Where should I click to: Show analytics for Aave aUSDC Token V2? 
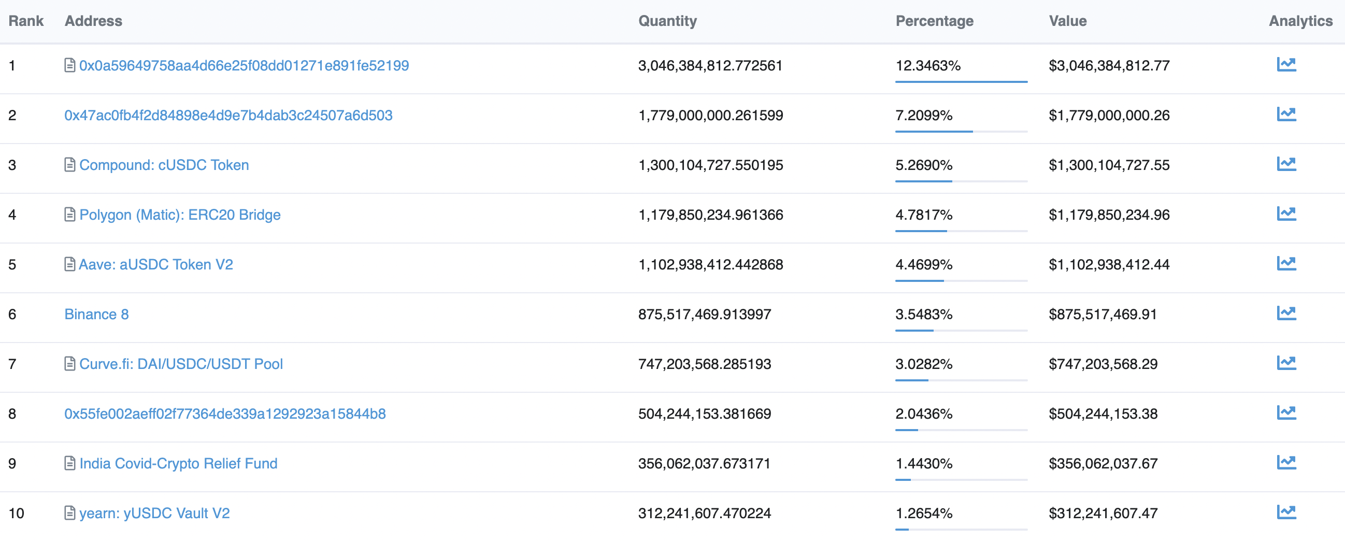coord(1286,264)
